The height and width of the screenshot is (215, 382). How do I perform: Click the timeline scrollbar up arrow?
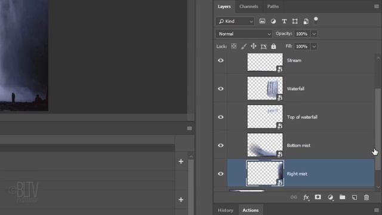191,156
